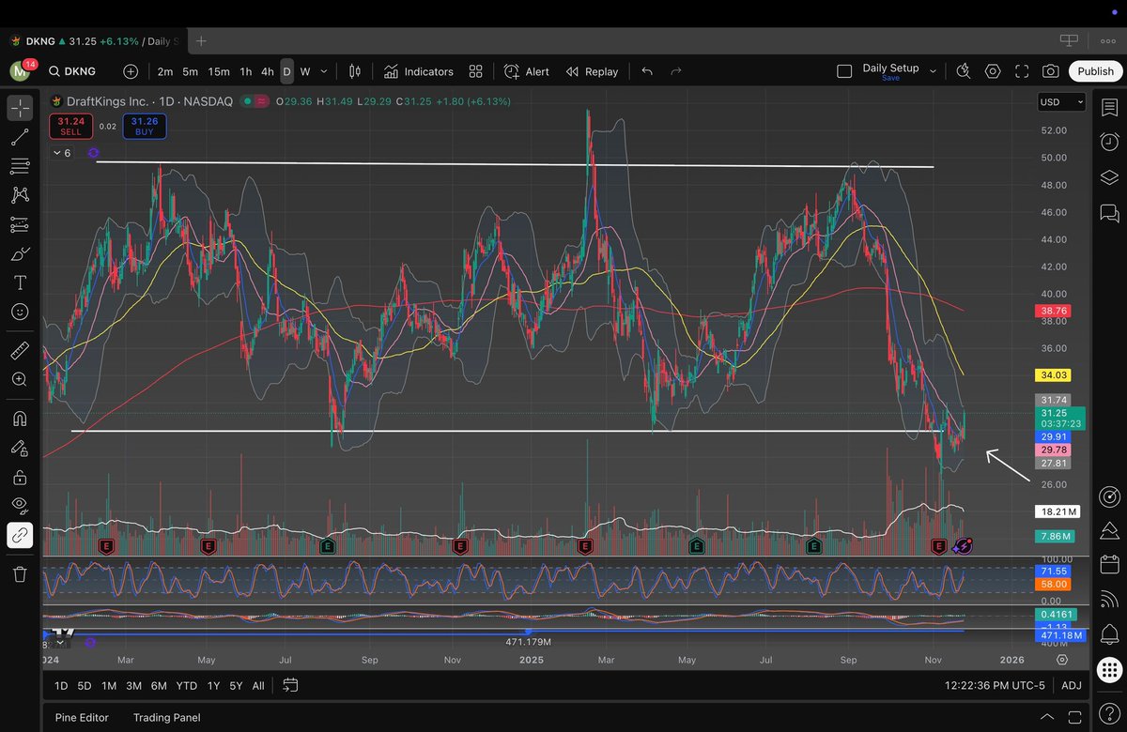Open the emoji sticker tool

tap(20, 312)
